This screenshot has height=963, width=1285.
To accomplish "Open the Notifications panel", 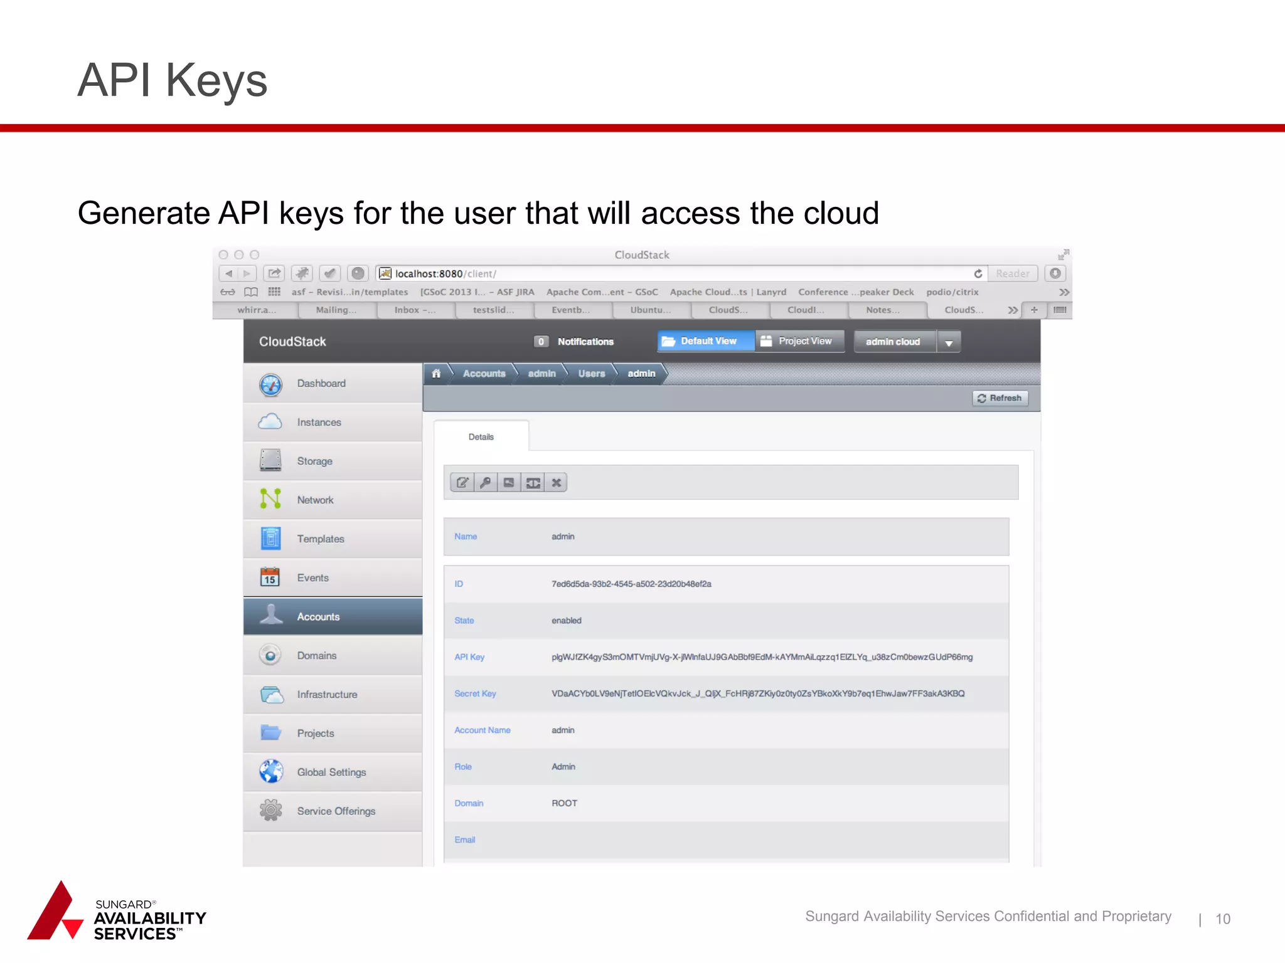I will (x=574, y=342).
